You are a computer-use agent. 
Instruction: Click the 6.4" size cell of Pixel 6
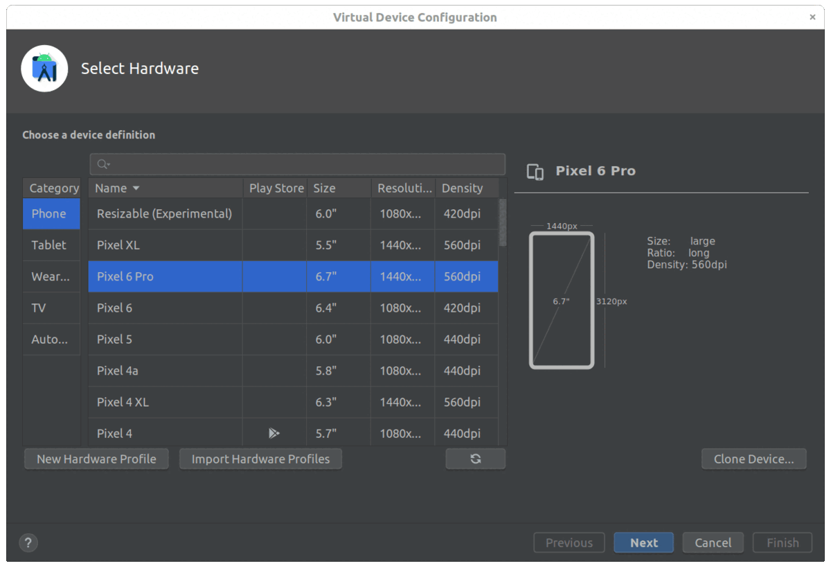tap(339, 308)
